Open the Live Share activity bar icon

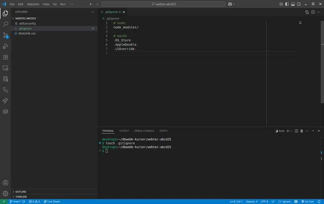5,101
